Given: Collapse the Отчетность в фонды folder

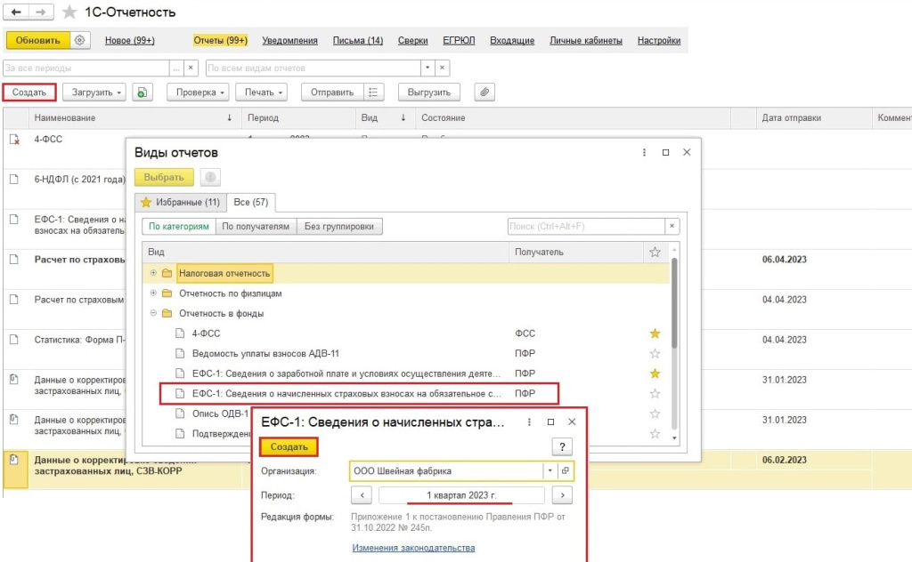Looking at the screenshot, I should (x=153, y=313).
